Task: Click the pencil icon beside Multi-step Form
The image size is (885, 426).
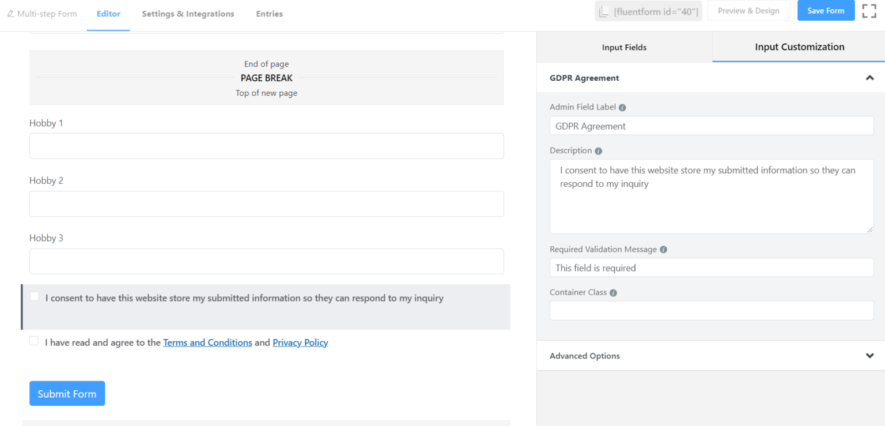Action: (10, 13)
